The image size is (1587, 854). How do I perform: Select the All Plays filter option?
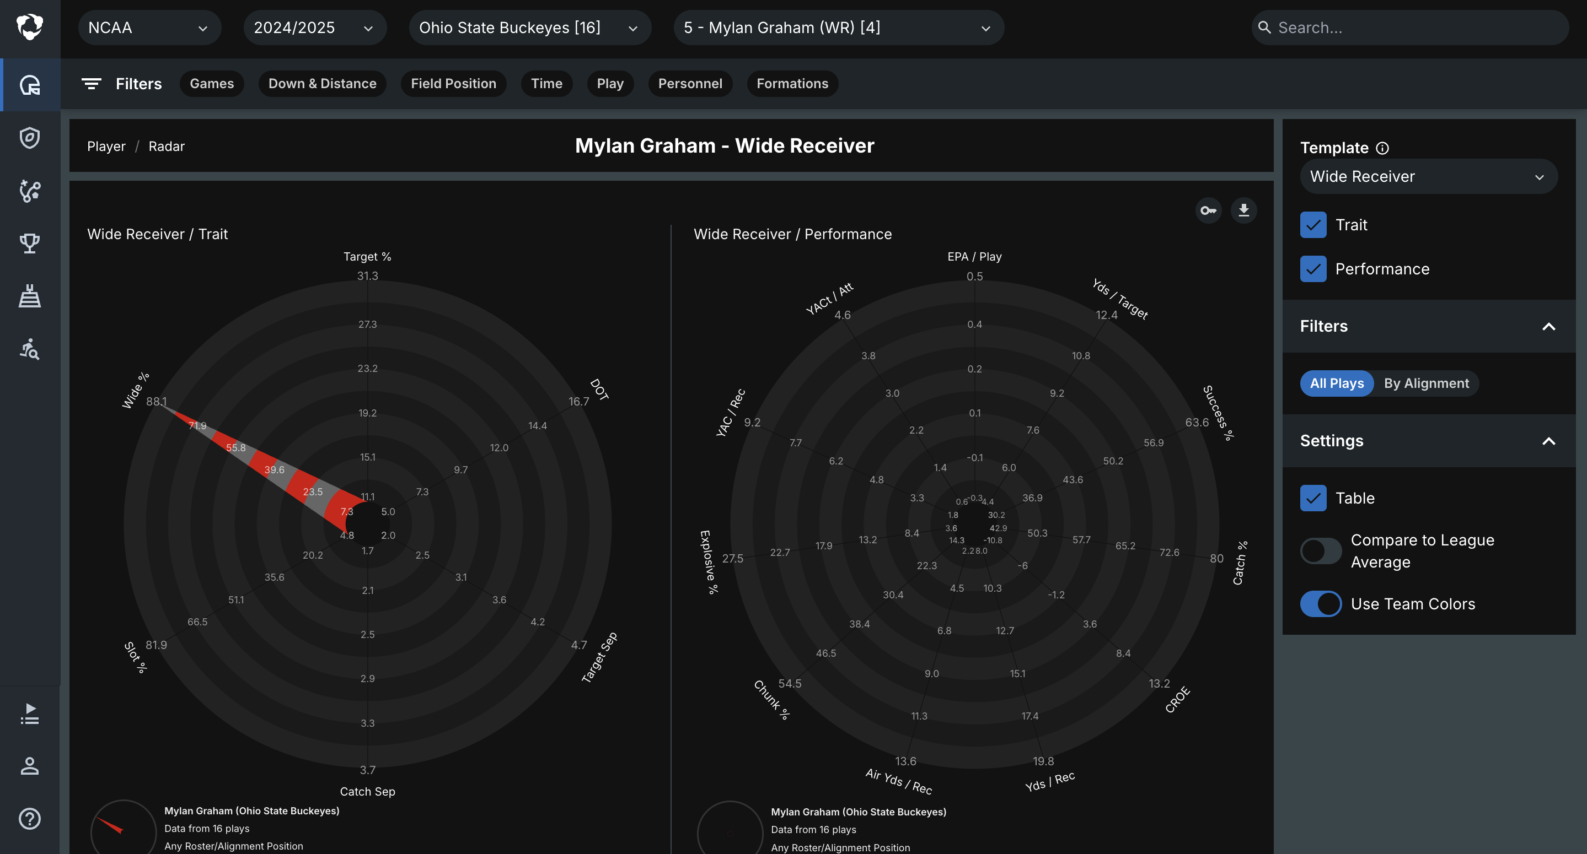point(1337,383)
